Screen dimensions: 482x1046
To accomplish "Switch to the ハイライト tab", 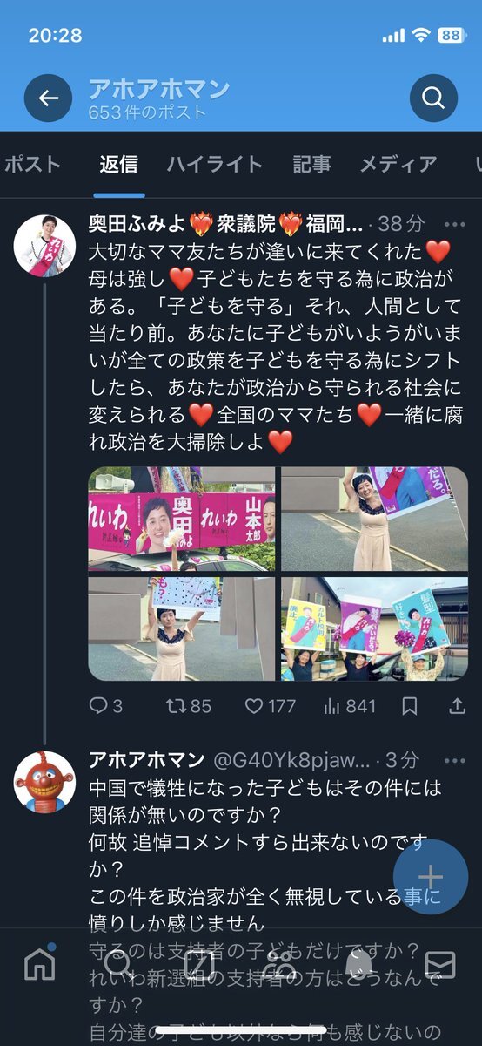I will pyautogui.click(x=214, y=164).
